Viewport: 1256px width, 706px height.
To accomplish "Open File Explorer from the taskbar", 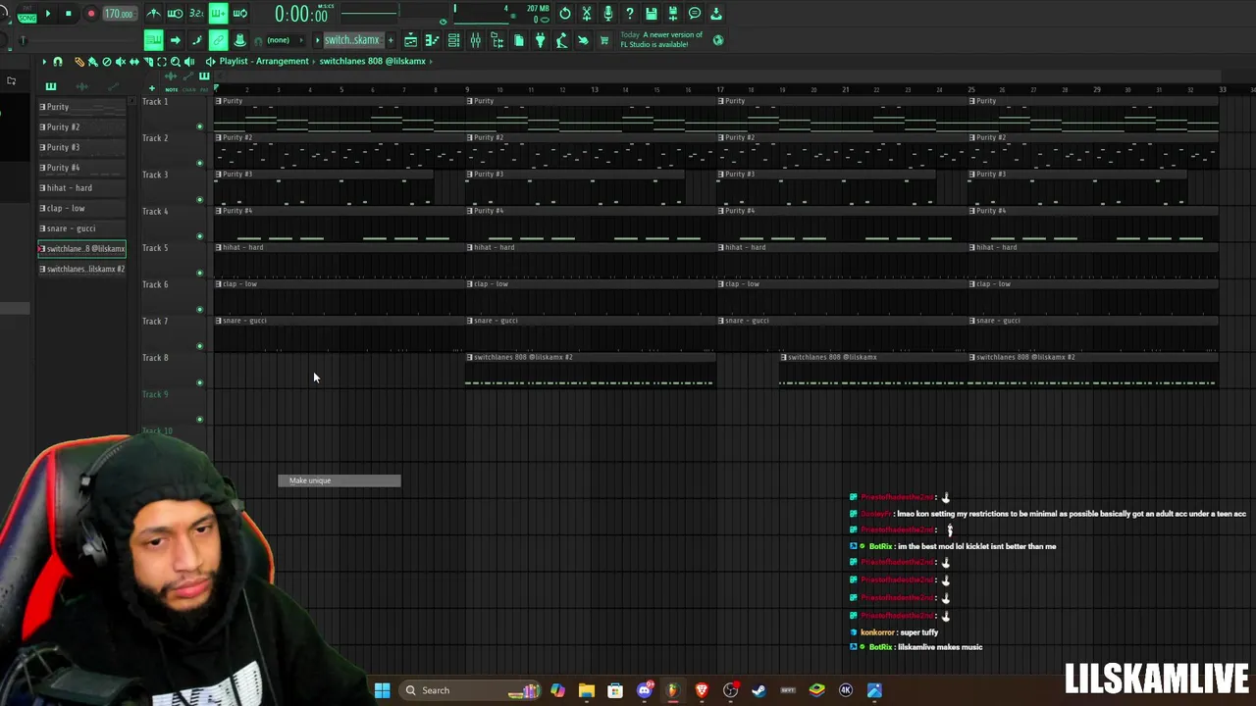I will coord(587,690).
